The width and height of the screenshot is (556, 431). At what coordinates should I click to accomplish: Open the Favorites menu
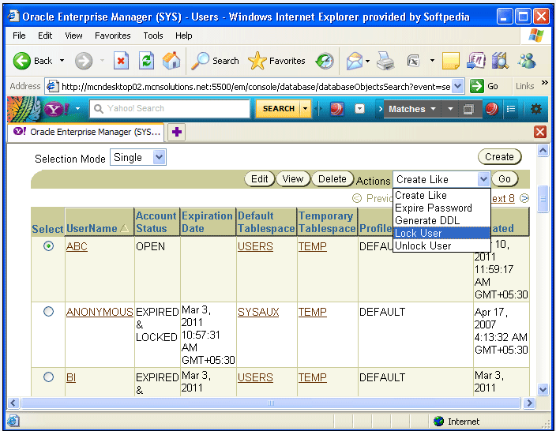click(112, 36)
